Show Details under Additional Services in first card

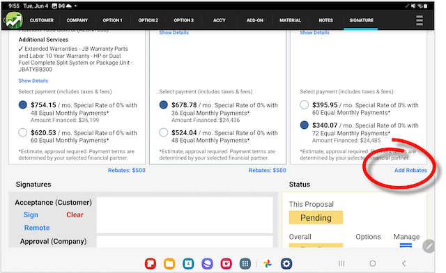[x=33, y=81]
